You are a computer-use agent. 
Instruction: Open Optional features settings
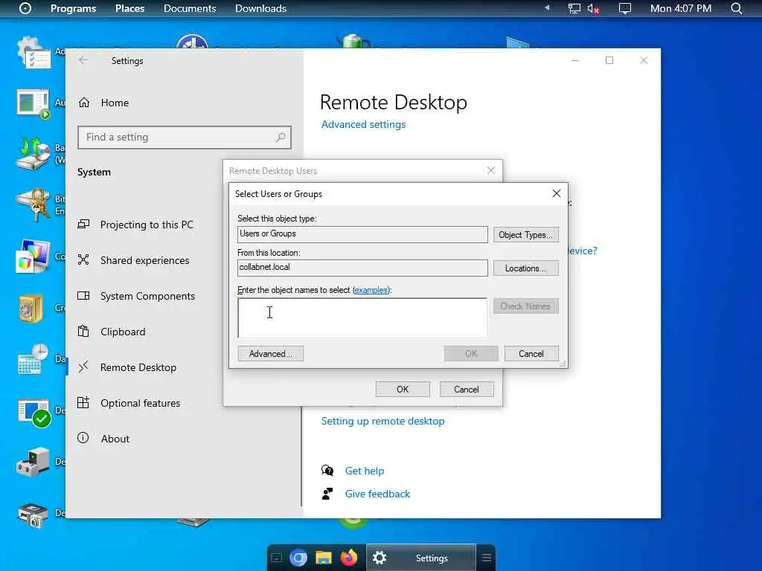click(x=141, y=404)
